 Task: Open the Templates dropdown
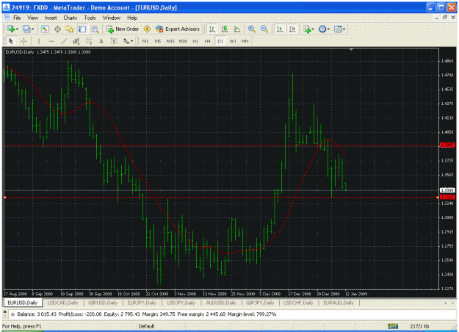tap(339, 29)
